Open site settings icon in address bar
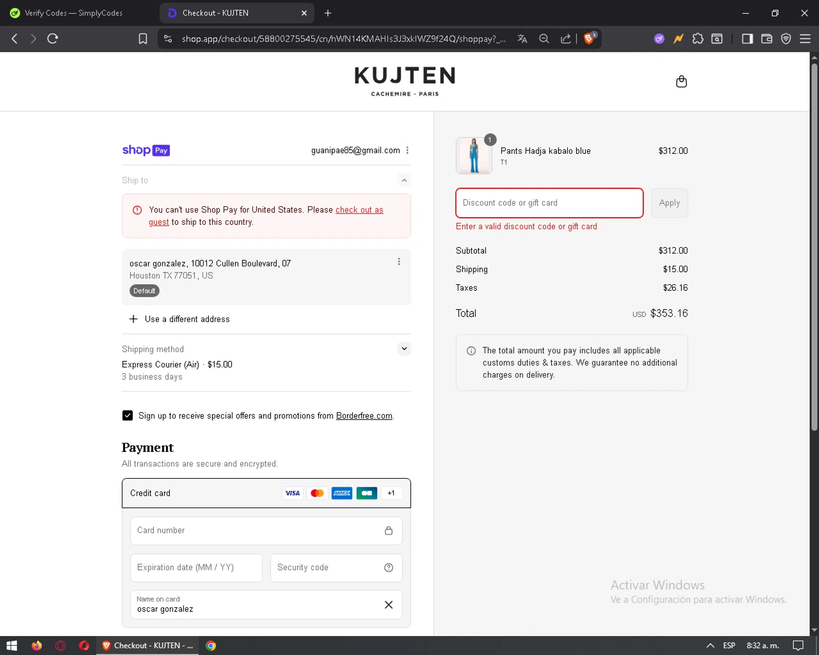 pos(168,39)
